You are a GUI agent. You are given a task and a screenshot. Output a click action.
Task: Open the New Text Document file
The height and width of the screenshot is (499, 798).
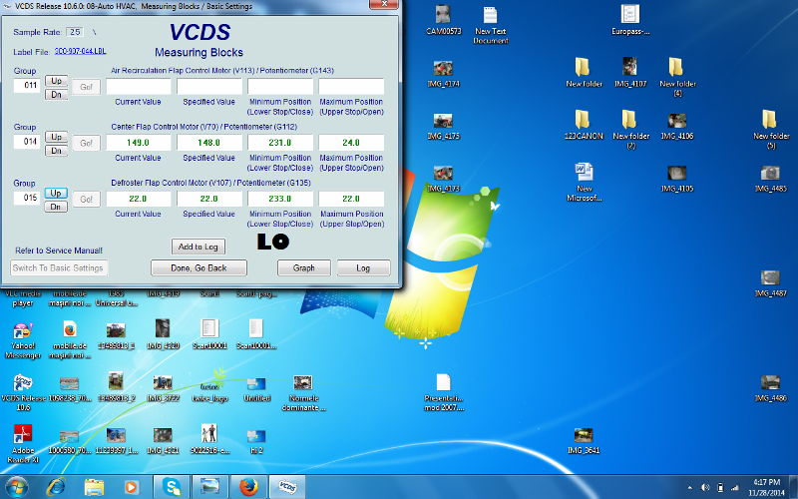(x=490, y=25)
